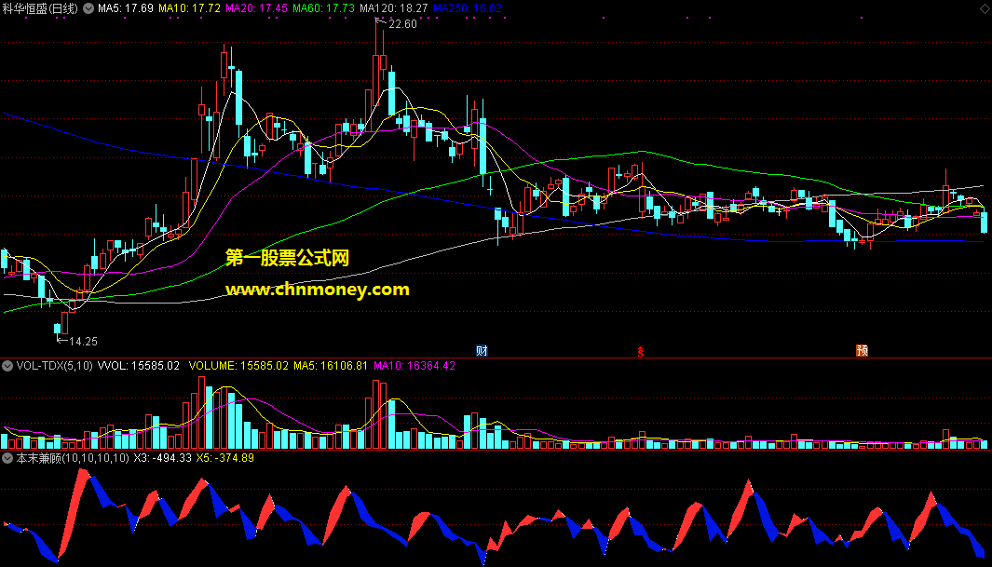Click the MA60: 17.73 label
The height and width of the screenshot is (567, 992).
point(323,8)
